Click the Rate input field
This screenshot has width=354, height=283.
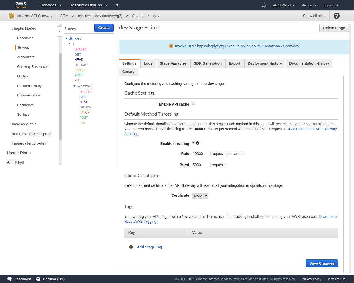201,154
